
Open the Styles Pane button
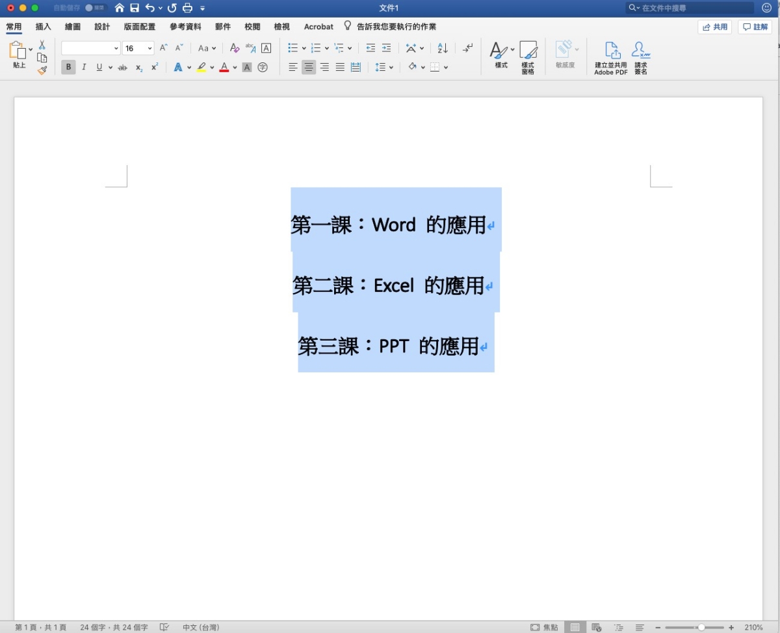(528, 58)
